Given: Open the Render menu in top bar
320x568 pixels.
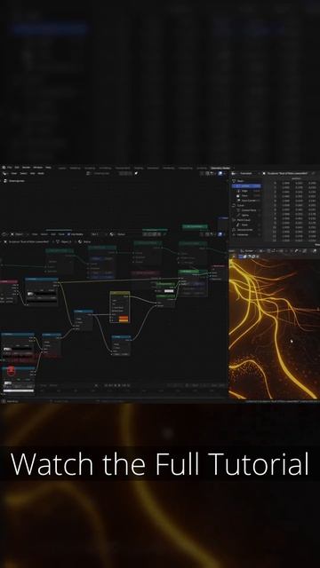Looking at the screenshot, I should 27,168.
